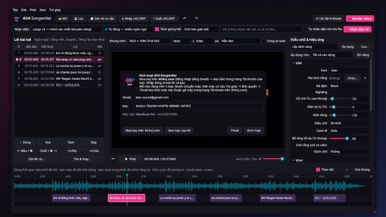
Task: Click Xem key của tôi button
Action: coord(179,130)
